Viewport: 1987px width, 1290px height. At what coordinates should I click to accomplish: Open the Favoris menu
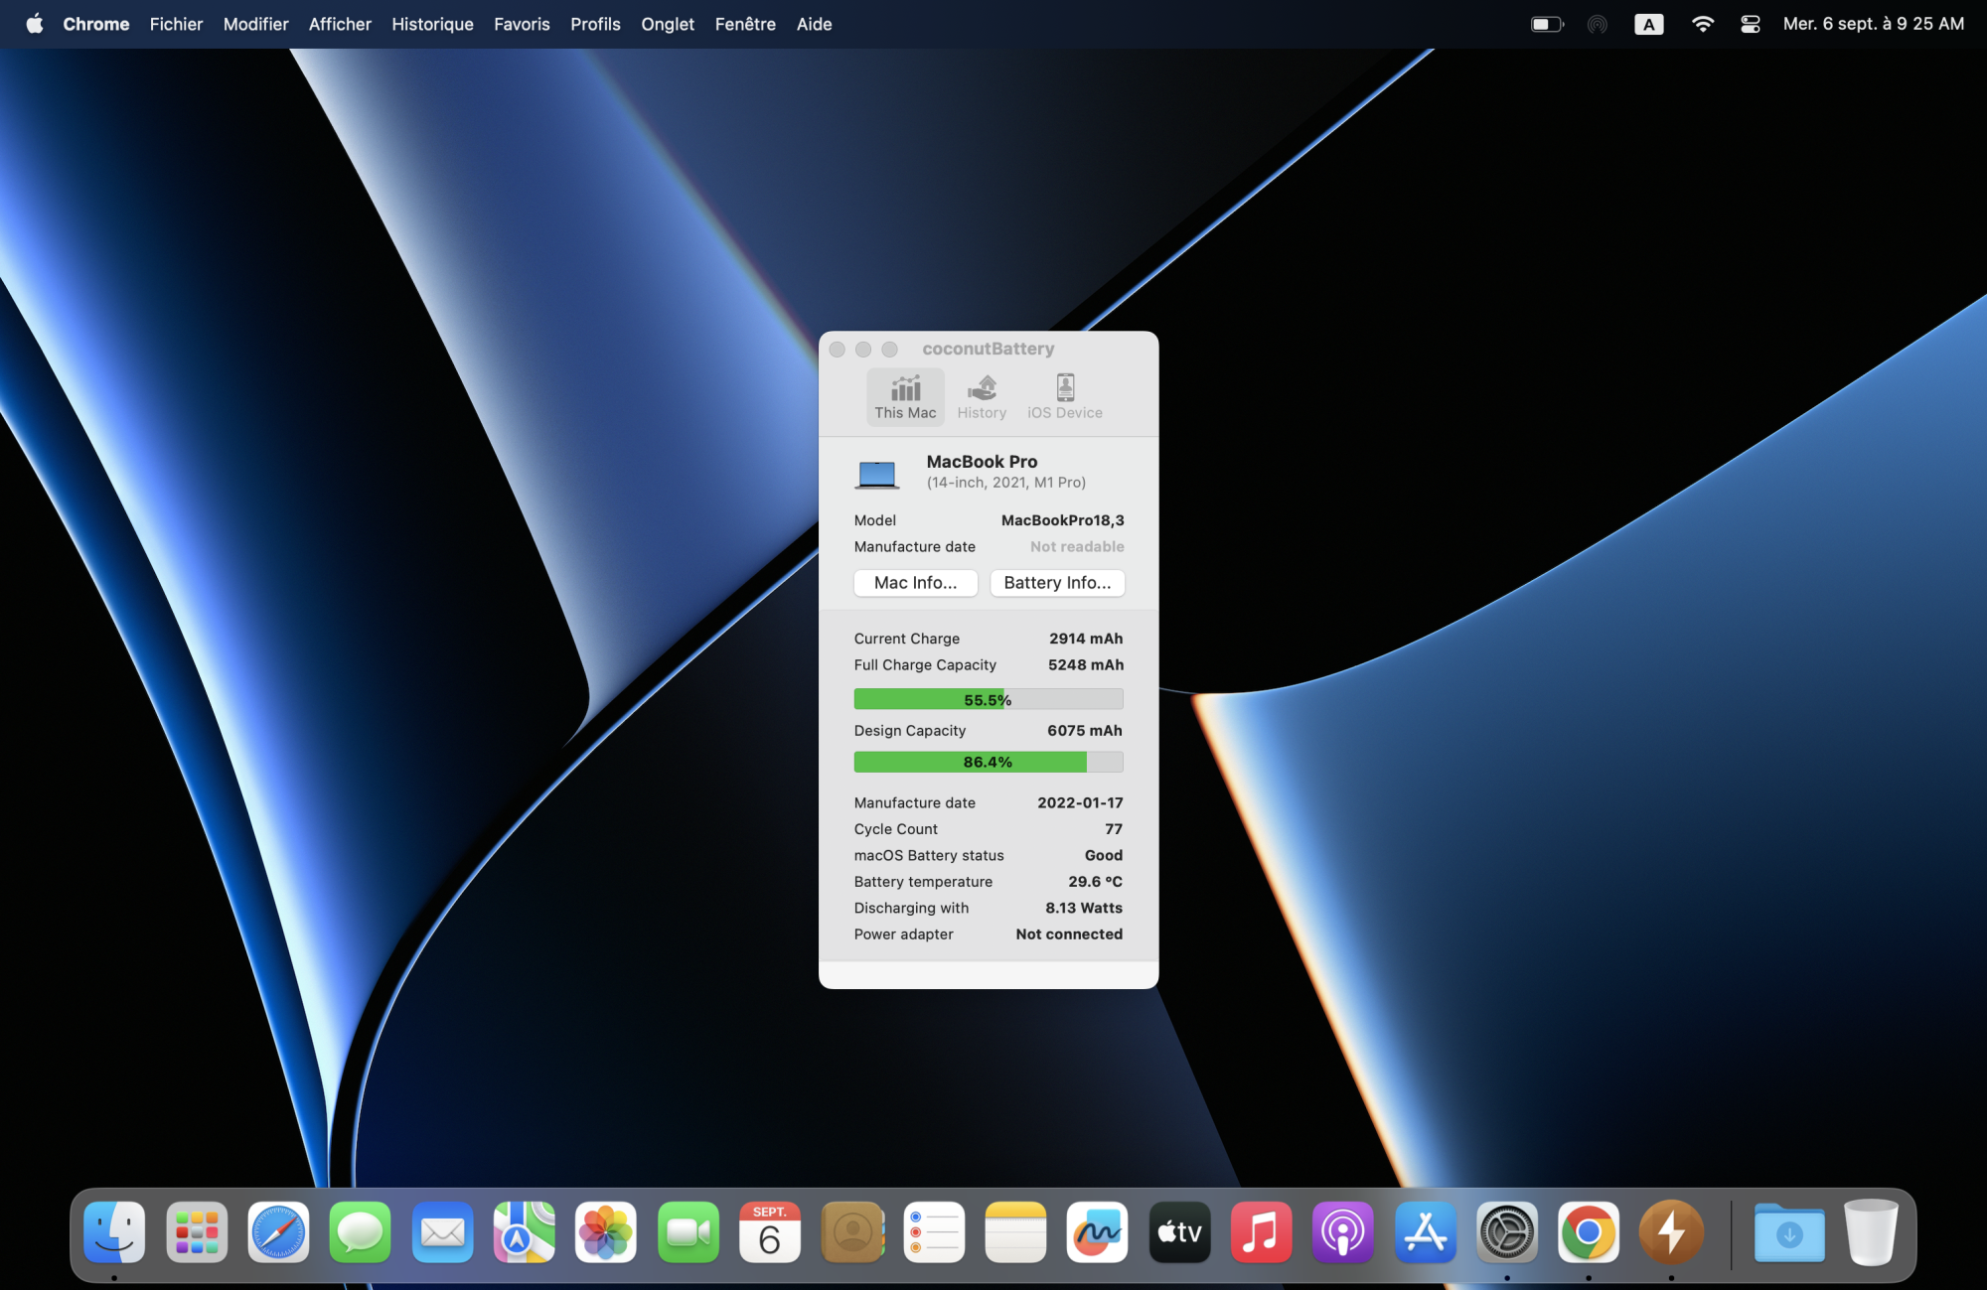tap(522, 24)
